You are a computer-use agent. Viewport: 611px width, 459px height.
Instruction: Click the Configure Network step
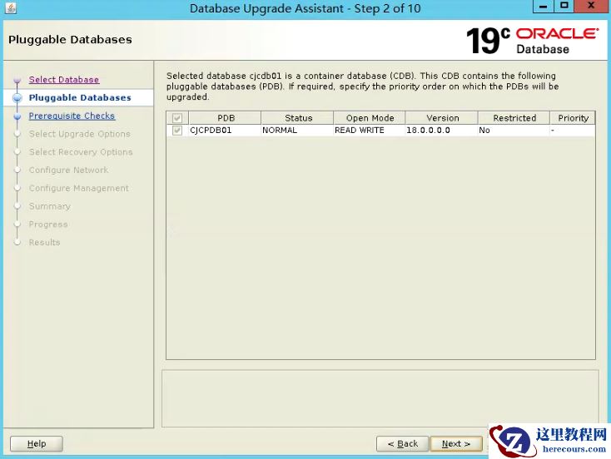click(68, 170)
